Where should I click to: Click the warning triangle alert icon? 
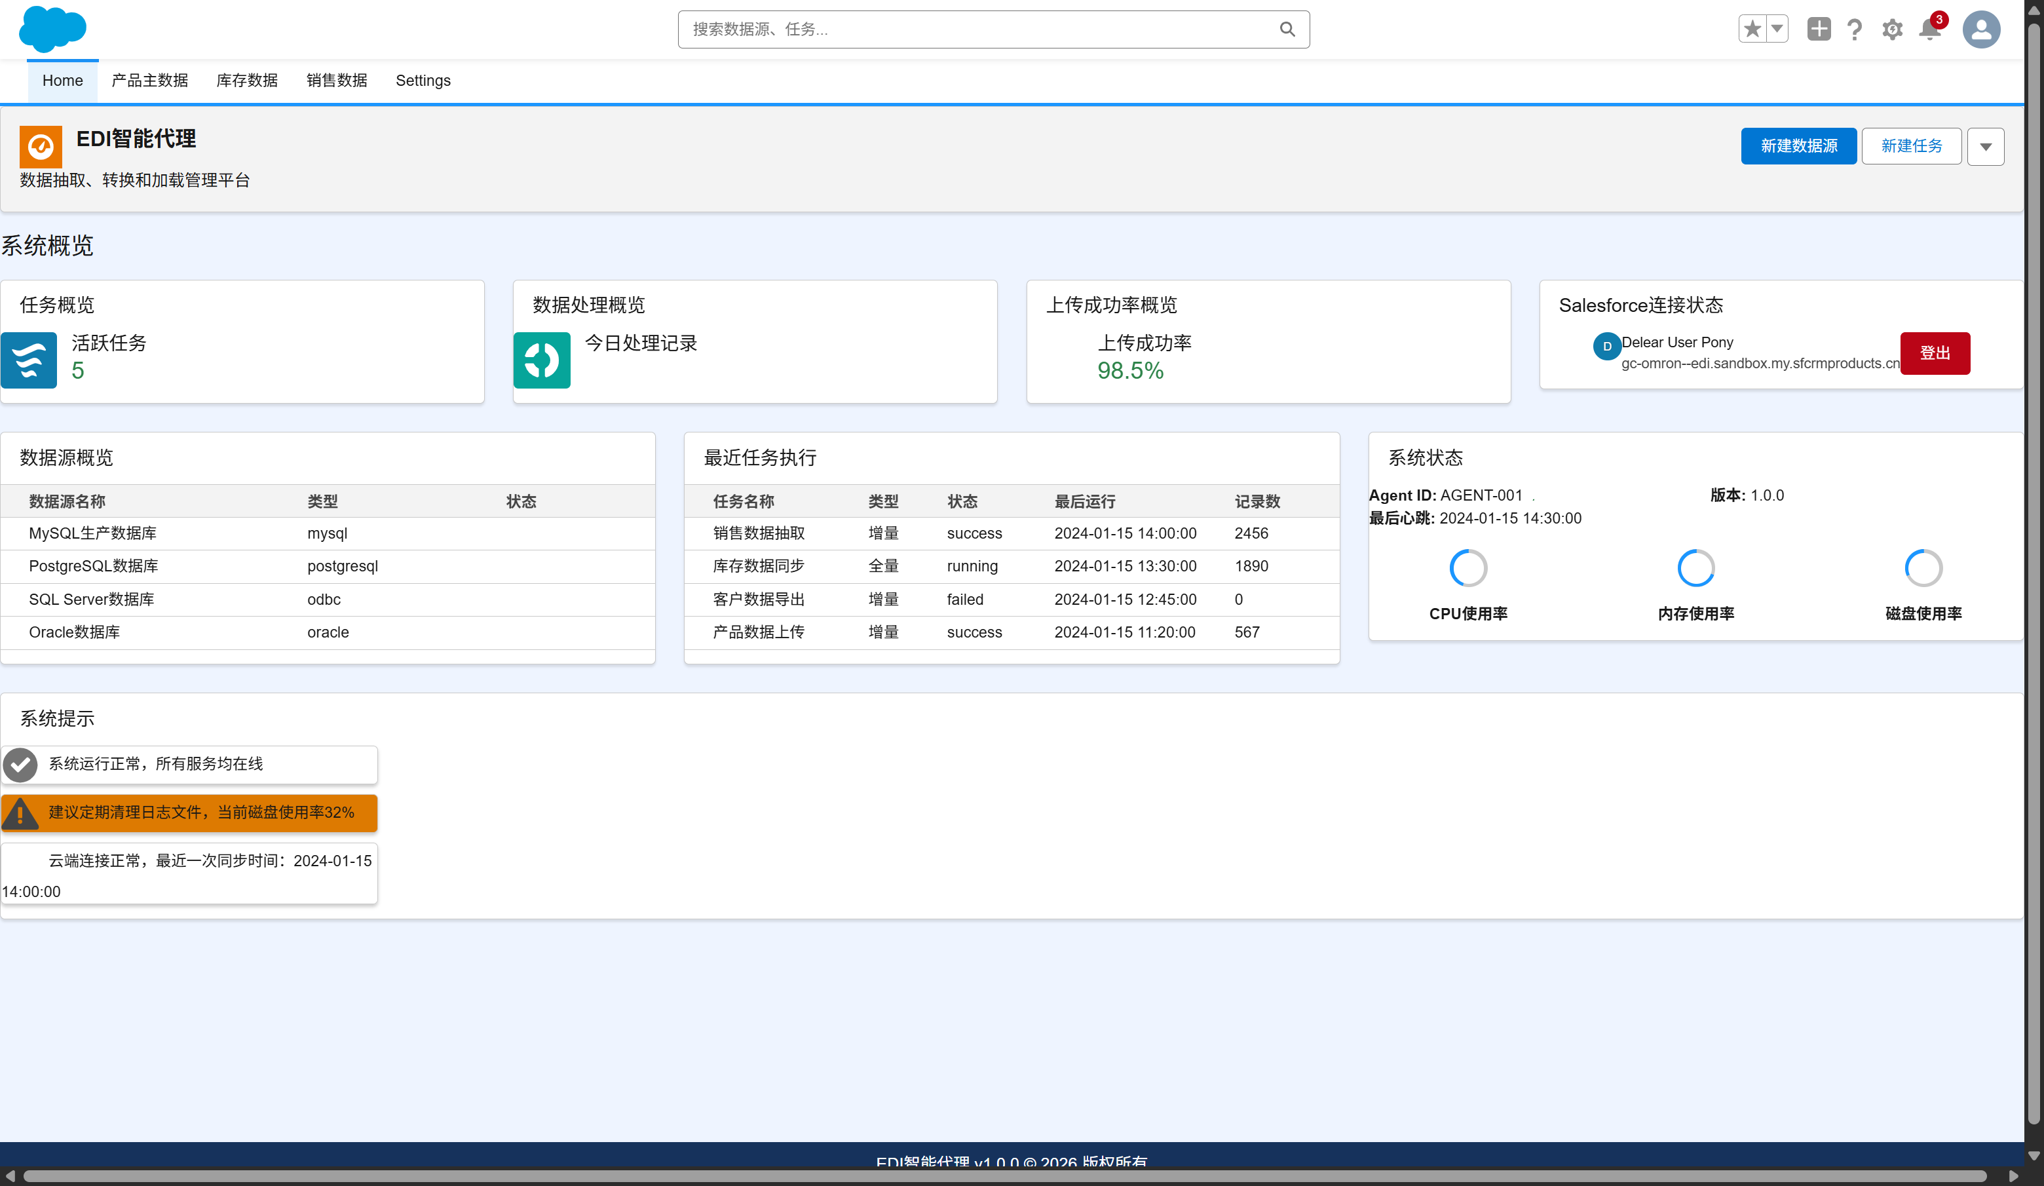click(21, 813)
